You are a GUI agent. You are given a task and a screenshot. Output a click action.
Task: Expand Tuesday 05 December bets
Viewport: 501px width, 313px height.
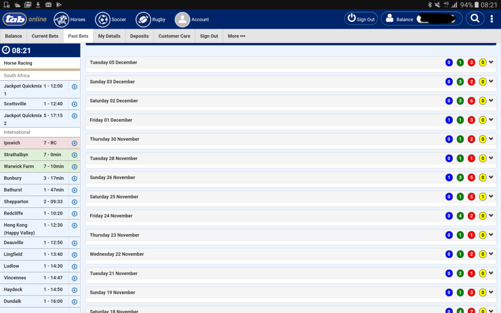pyautogui.click(x=491, y=62)
